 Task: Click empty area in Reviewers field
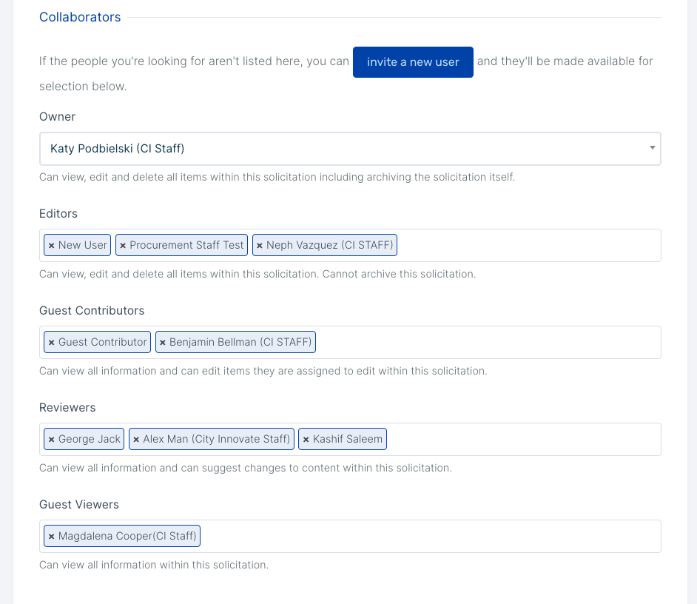524,440
